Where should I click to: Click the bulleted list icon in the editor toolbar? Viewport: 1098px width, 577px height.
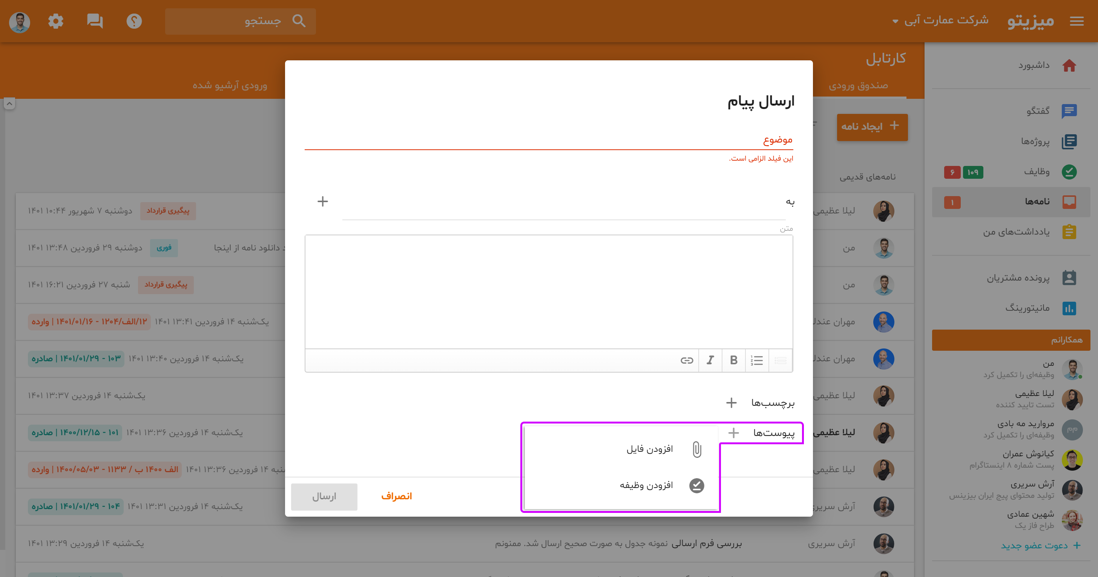click(x=781, y=361)
